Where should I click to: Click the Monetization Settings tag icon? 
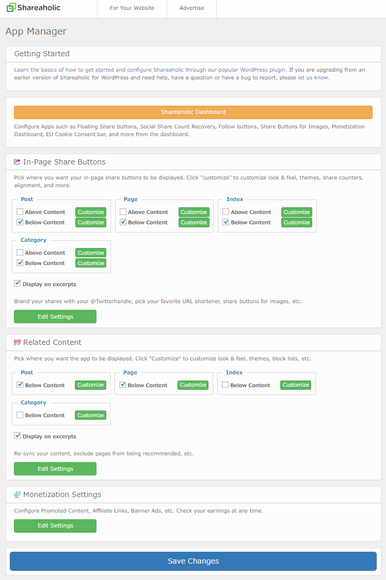point(17,494)
